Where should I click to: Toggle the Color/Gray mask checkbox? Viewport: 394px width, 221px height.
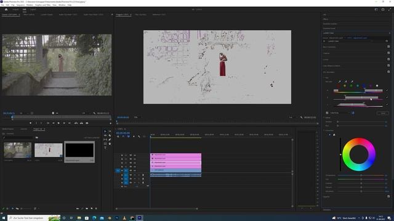(327, 113)
